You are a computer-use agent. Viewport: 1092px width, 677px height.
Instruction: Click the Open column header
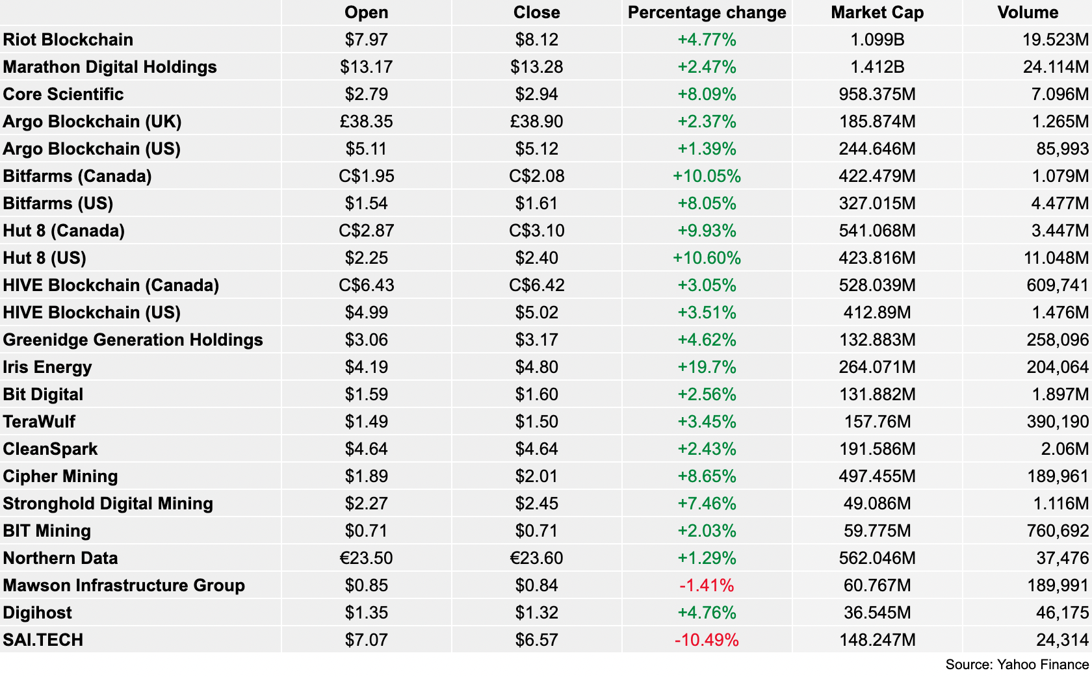click(366, 12)
